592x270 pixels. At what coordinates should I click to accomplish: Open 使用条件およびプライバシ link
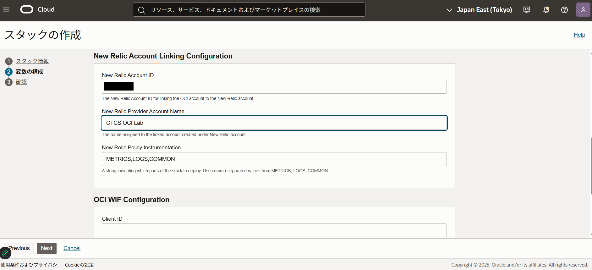tap(29, 265)
